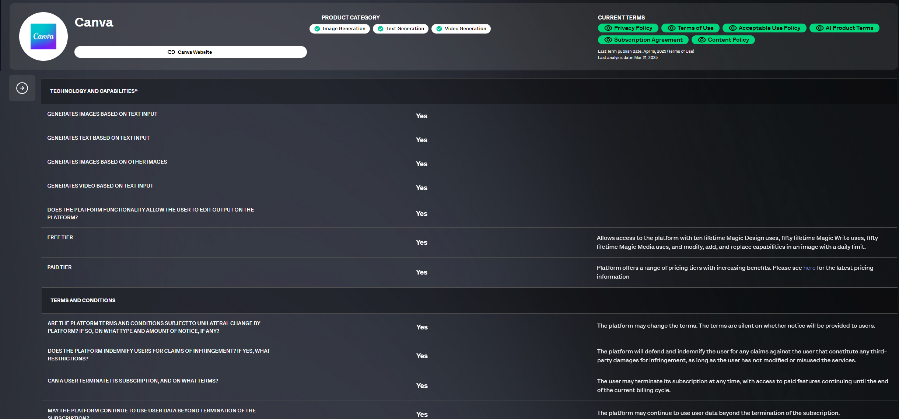899x419 pixels.
Task: Click the eye icon on AI Product Terms
Action: [x=820, y=28]
